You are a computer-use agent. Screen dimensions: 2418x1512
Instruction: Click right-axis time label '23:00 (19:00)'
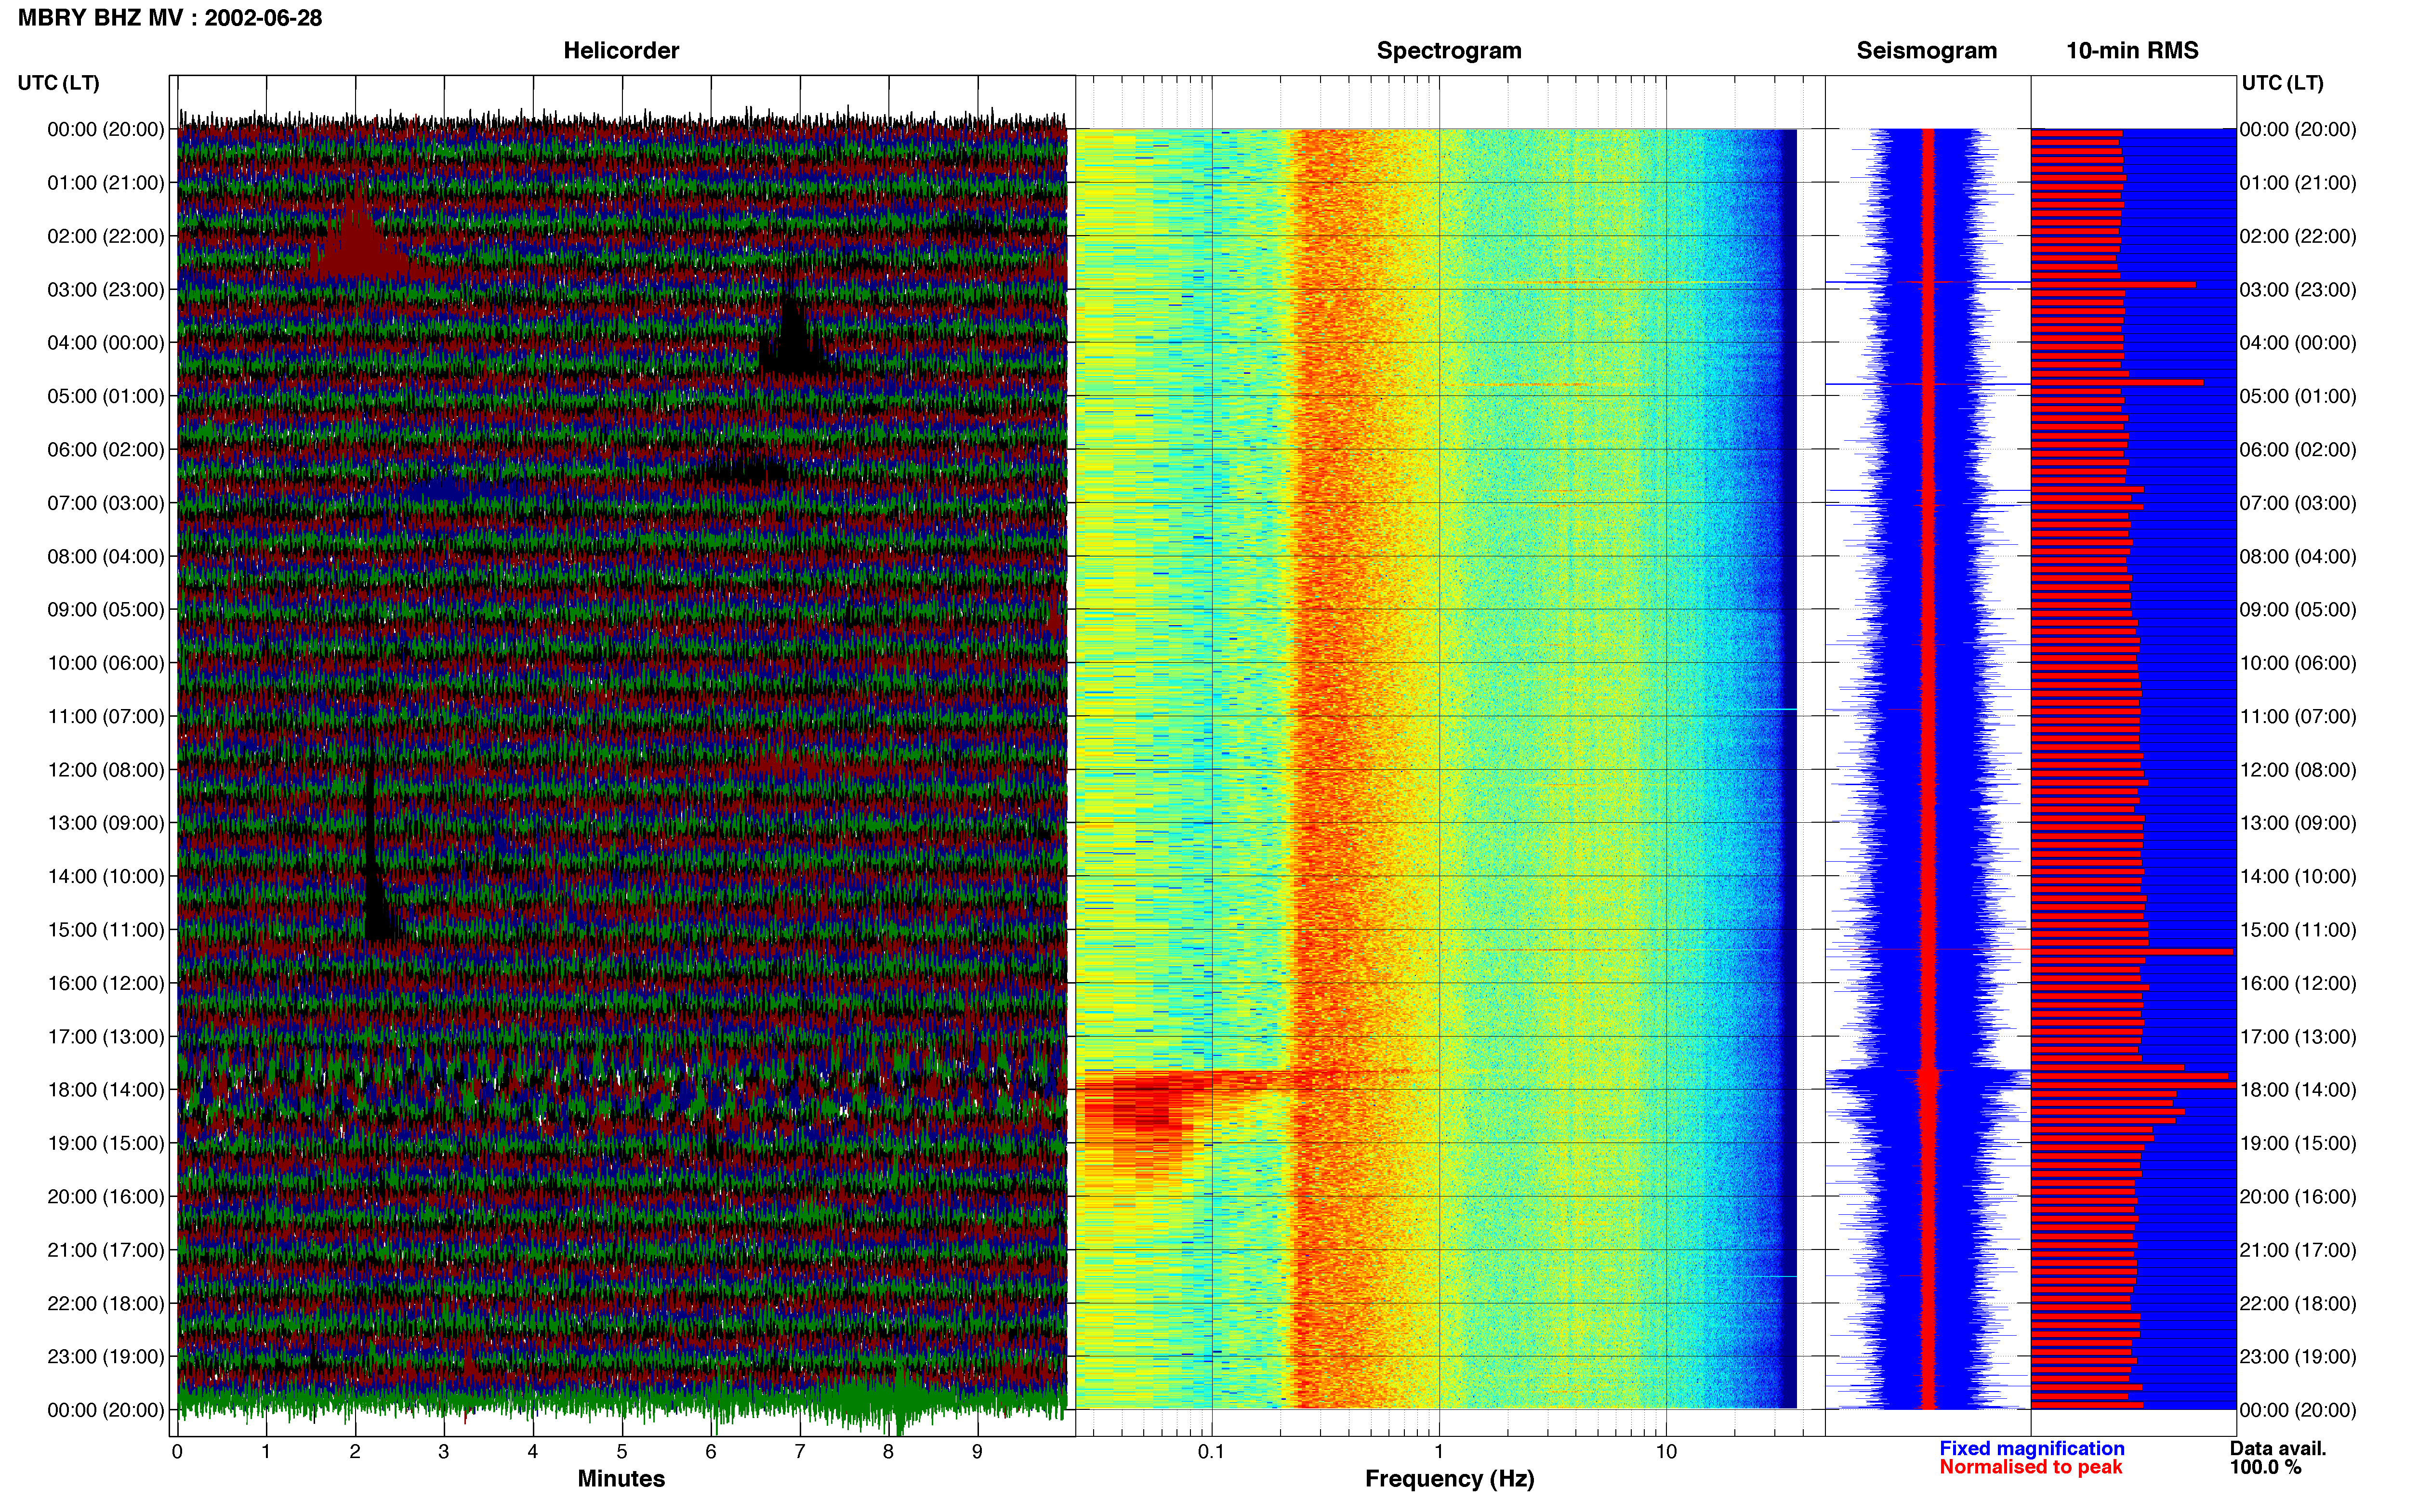click(2298, 1357)
